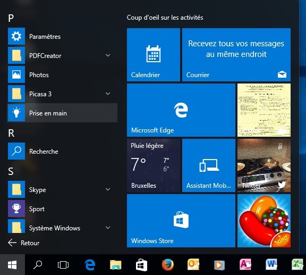Launch Recherche magnifier icon in app list

(16, 151)
